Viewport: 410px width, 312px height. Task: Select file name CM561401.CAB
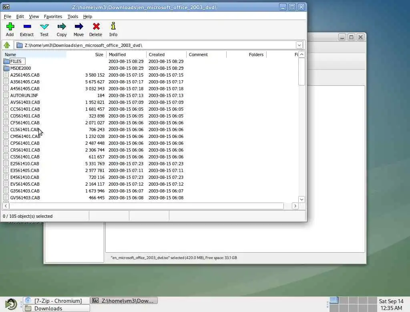click(x=25, y=136)
